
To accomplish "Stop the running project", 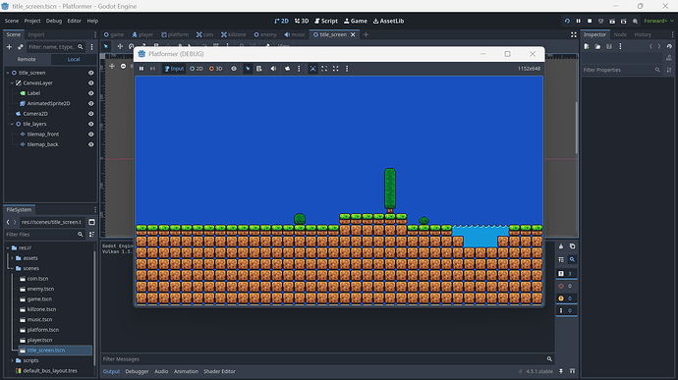I will pyautogui.click(x=590, y=21).
